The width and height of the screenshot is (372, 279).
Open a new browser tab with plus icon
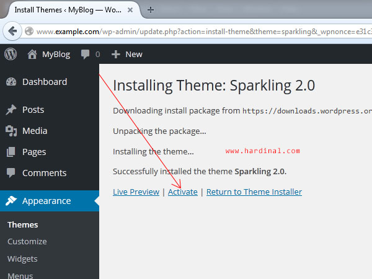point(151,10)
